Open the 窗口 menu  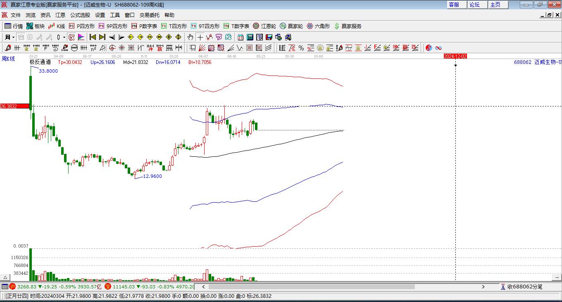pos(130,15)
